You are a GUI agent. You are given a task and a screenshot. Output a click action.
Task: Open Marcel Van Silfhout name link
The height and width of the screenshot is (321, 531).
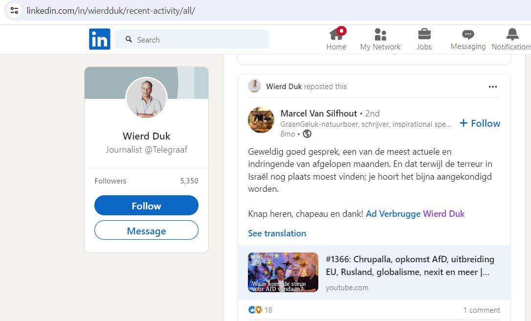[319, 113]
